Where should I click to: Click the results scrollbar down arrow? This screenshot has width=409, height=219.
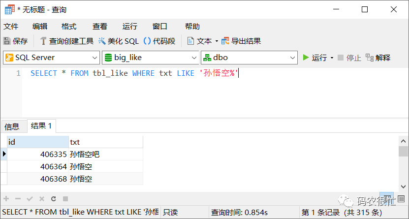point(403,187)
